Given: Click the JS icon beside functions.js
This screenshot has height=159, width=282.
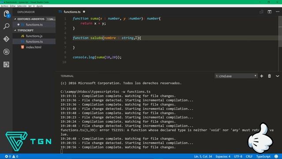Looking at the screenshot, I should click(22, 36).
